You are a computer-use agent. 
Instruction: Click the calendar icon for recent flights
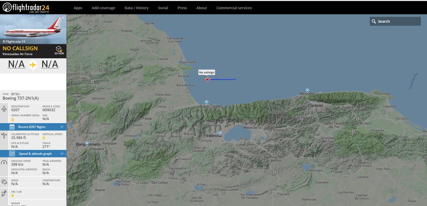12,127
